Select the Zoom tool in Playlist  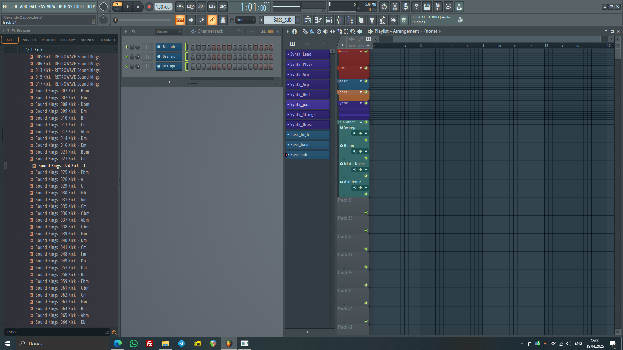(x=353, y=31)
